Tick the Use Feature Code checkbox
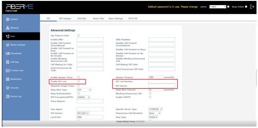 coord(79,35)
